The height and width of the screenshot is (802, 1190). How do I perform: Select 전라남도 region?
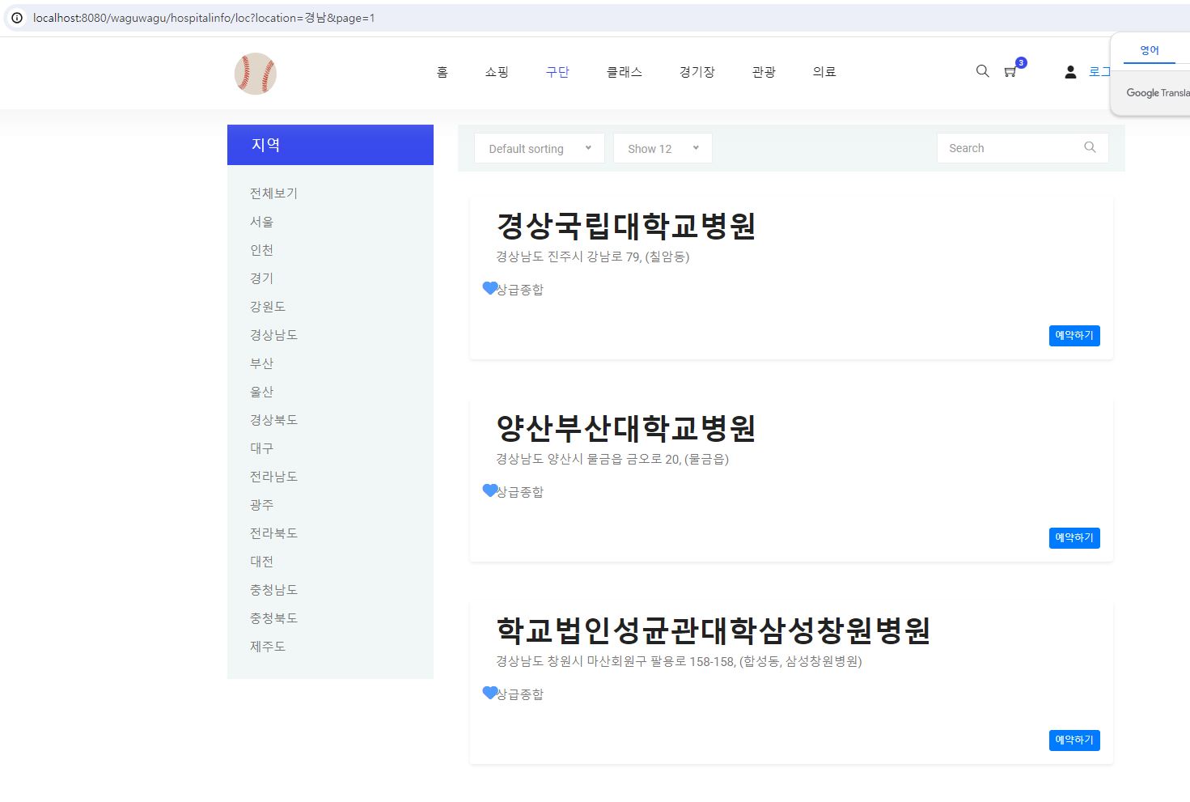coord(273,477)
